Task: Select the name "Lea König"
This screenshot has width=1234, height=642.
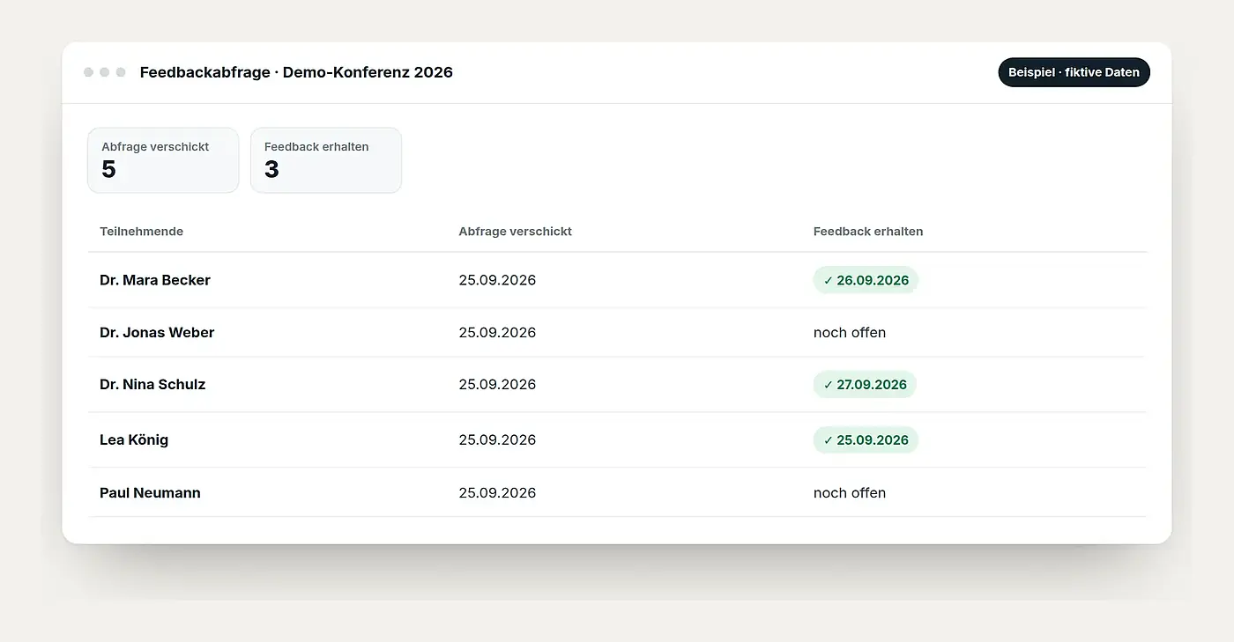Action: 134,439
